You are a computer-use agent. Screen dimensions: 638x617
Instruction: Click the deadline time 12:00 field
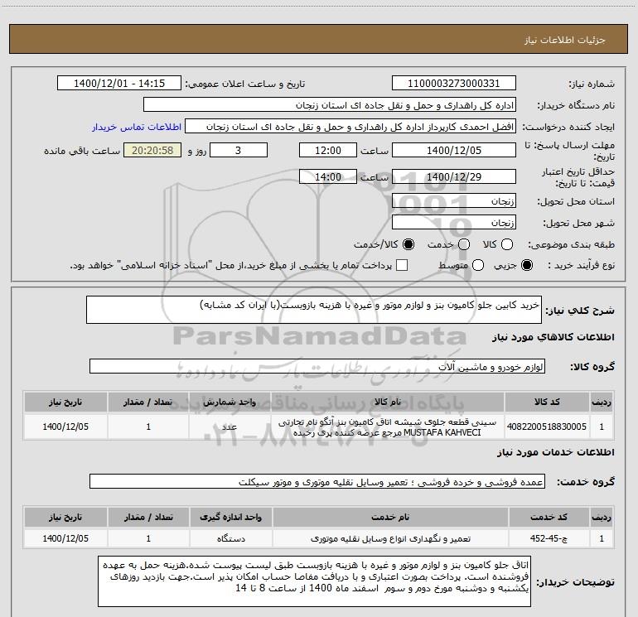point(328,150)
